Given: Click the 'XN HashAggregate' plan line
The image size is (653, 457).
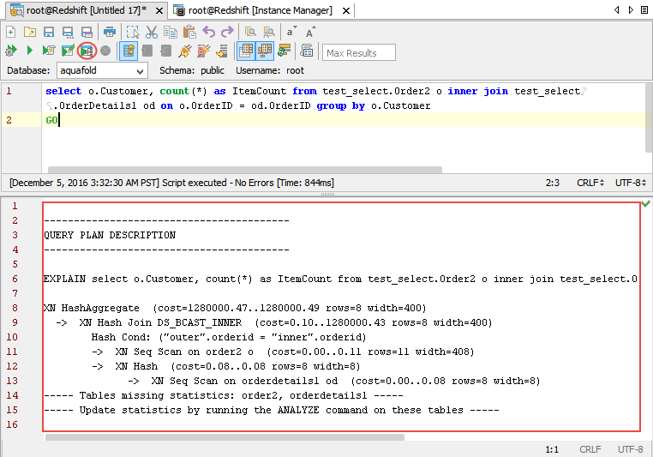Looking at the screenshot, I should point(235,308).
